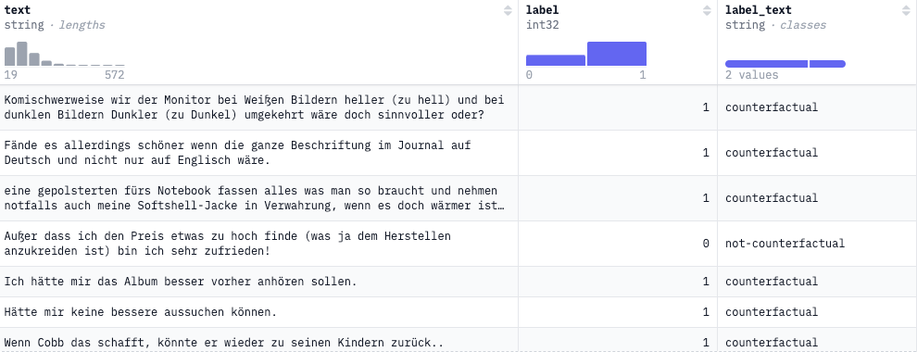This screenshot has width=917, height=352.
Task: Select the label 1 histogram bar
Action: [x=617, y=54]
